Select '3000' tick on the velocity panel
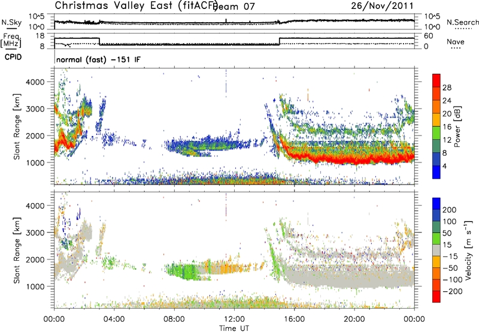 click(35, 233)
